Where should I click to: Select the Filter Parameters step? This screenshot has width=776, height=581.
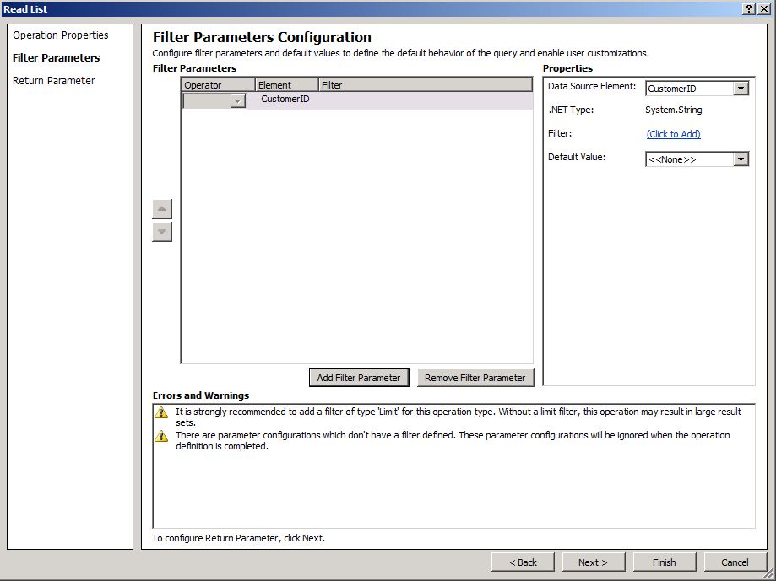click(57, 58)
